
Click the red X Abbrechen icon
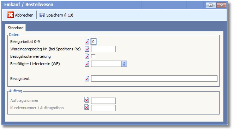[11, 15]
